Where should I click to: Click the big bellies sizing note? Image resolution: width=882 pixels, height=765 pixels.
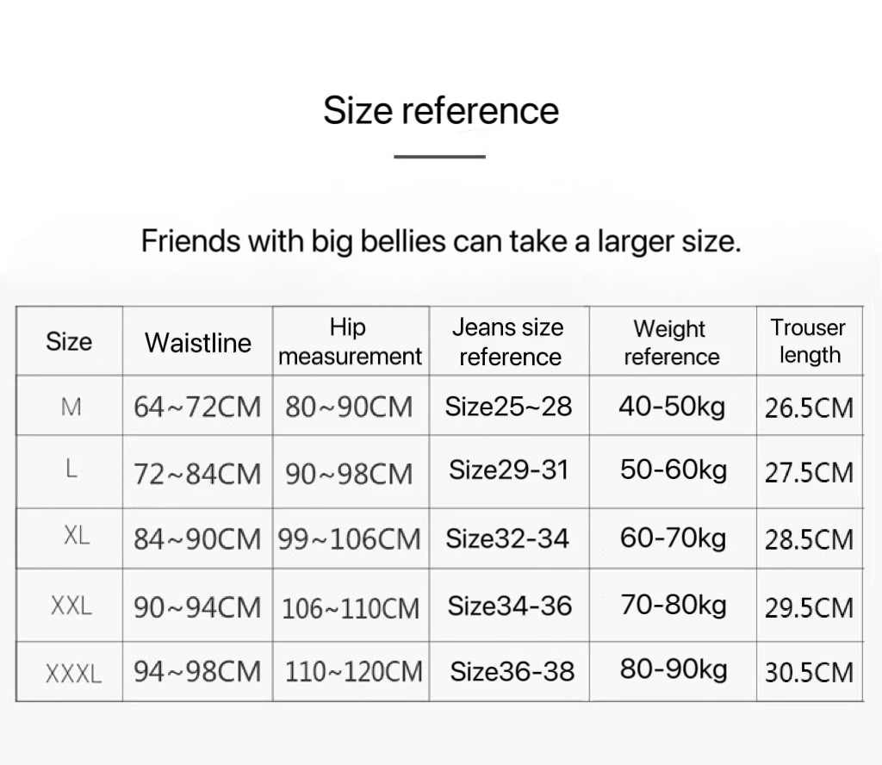(x=441, y=240)
